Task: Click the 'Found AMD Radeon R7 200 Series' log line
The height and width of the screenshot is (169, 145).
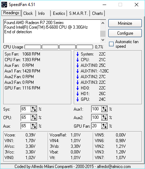Action: click(x=34, y=23)
